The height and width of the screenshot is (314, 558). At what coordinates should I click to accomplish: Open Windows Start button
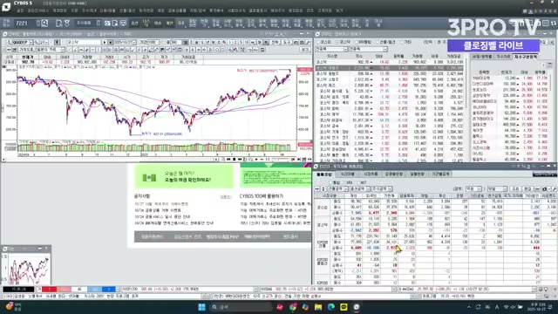(x=201, y=307)
